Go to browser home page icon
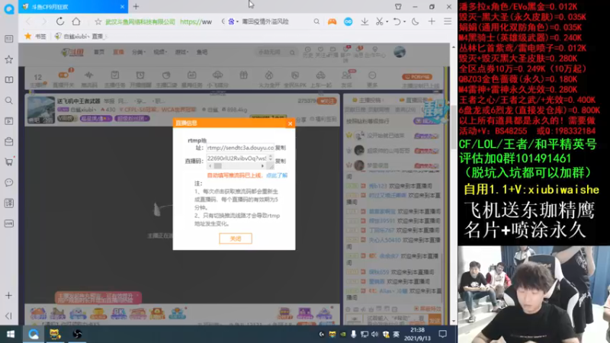This screenshot has height=343, width=610. pos(76,21)
